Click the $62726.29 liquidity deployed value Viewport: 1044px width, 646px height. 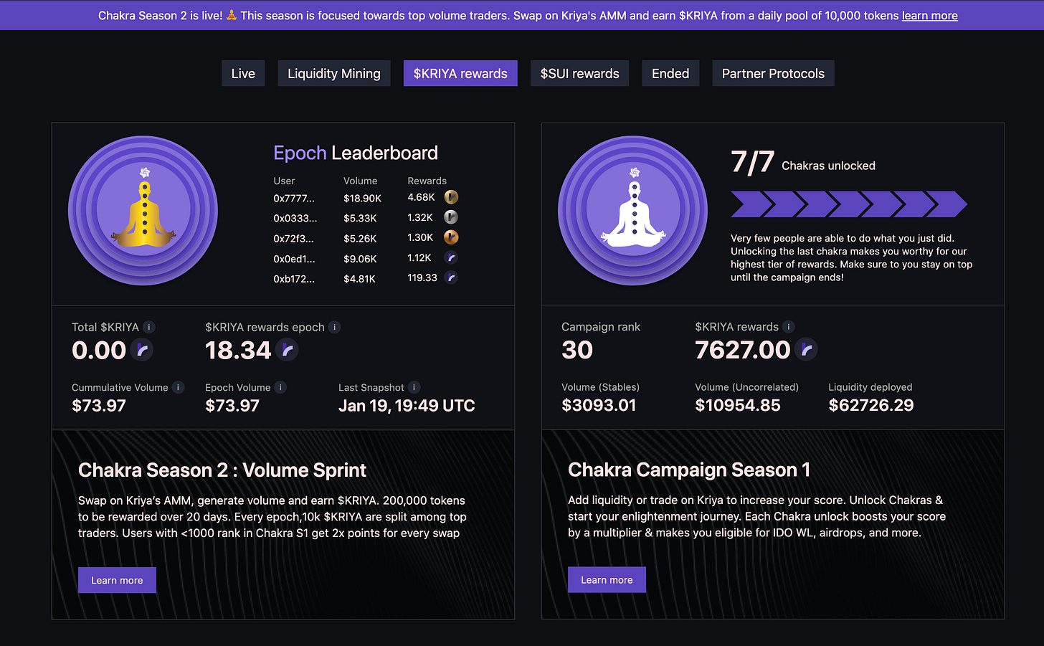point(871,405)
